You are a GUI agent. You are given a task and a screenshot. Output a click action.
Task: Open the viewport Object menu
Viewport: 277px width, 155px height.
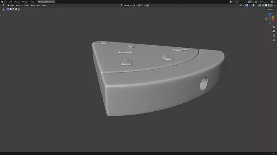[45, 5]
